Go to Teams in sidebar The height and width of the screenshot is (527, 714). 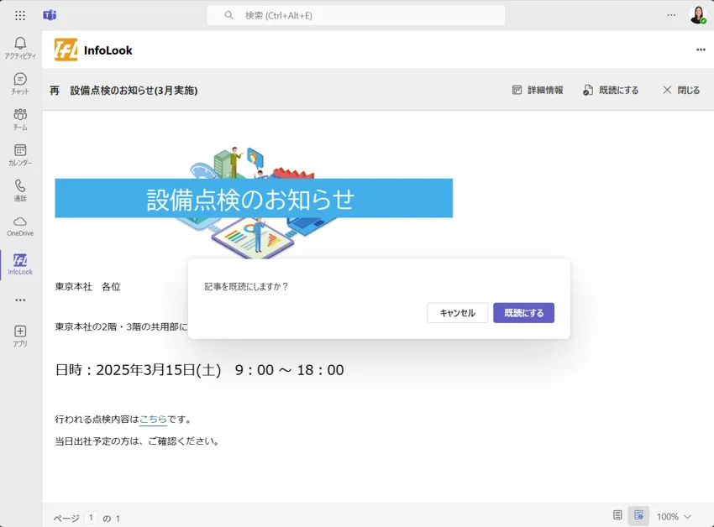pos(20,119)
